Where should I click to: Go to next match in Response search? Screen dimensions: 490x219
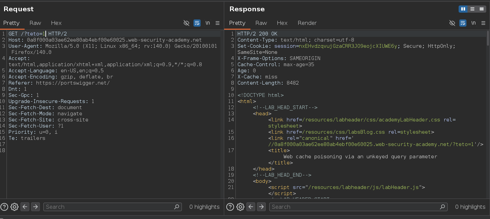click(261, 207)
